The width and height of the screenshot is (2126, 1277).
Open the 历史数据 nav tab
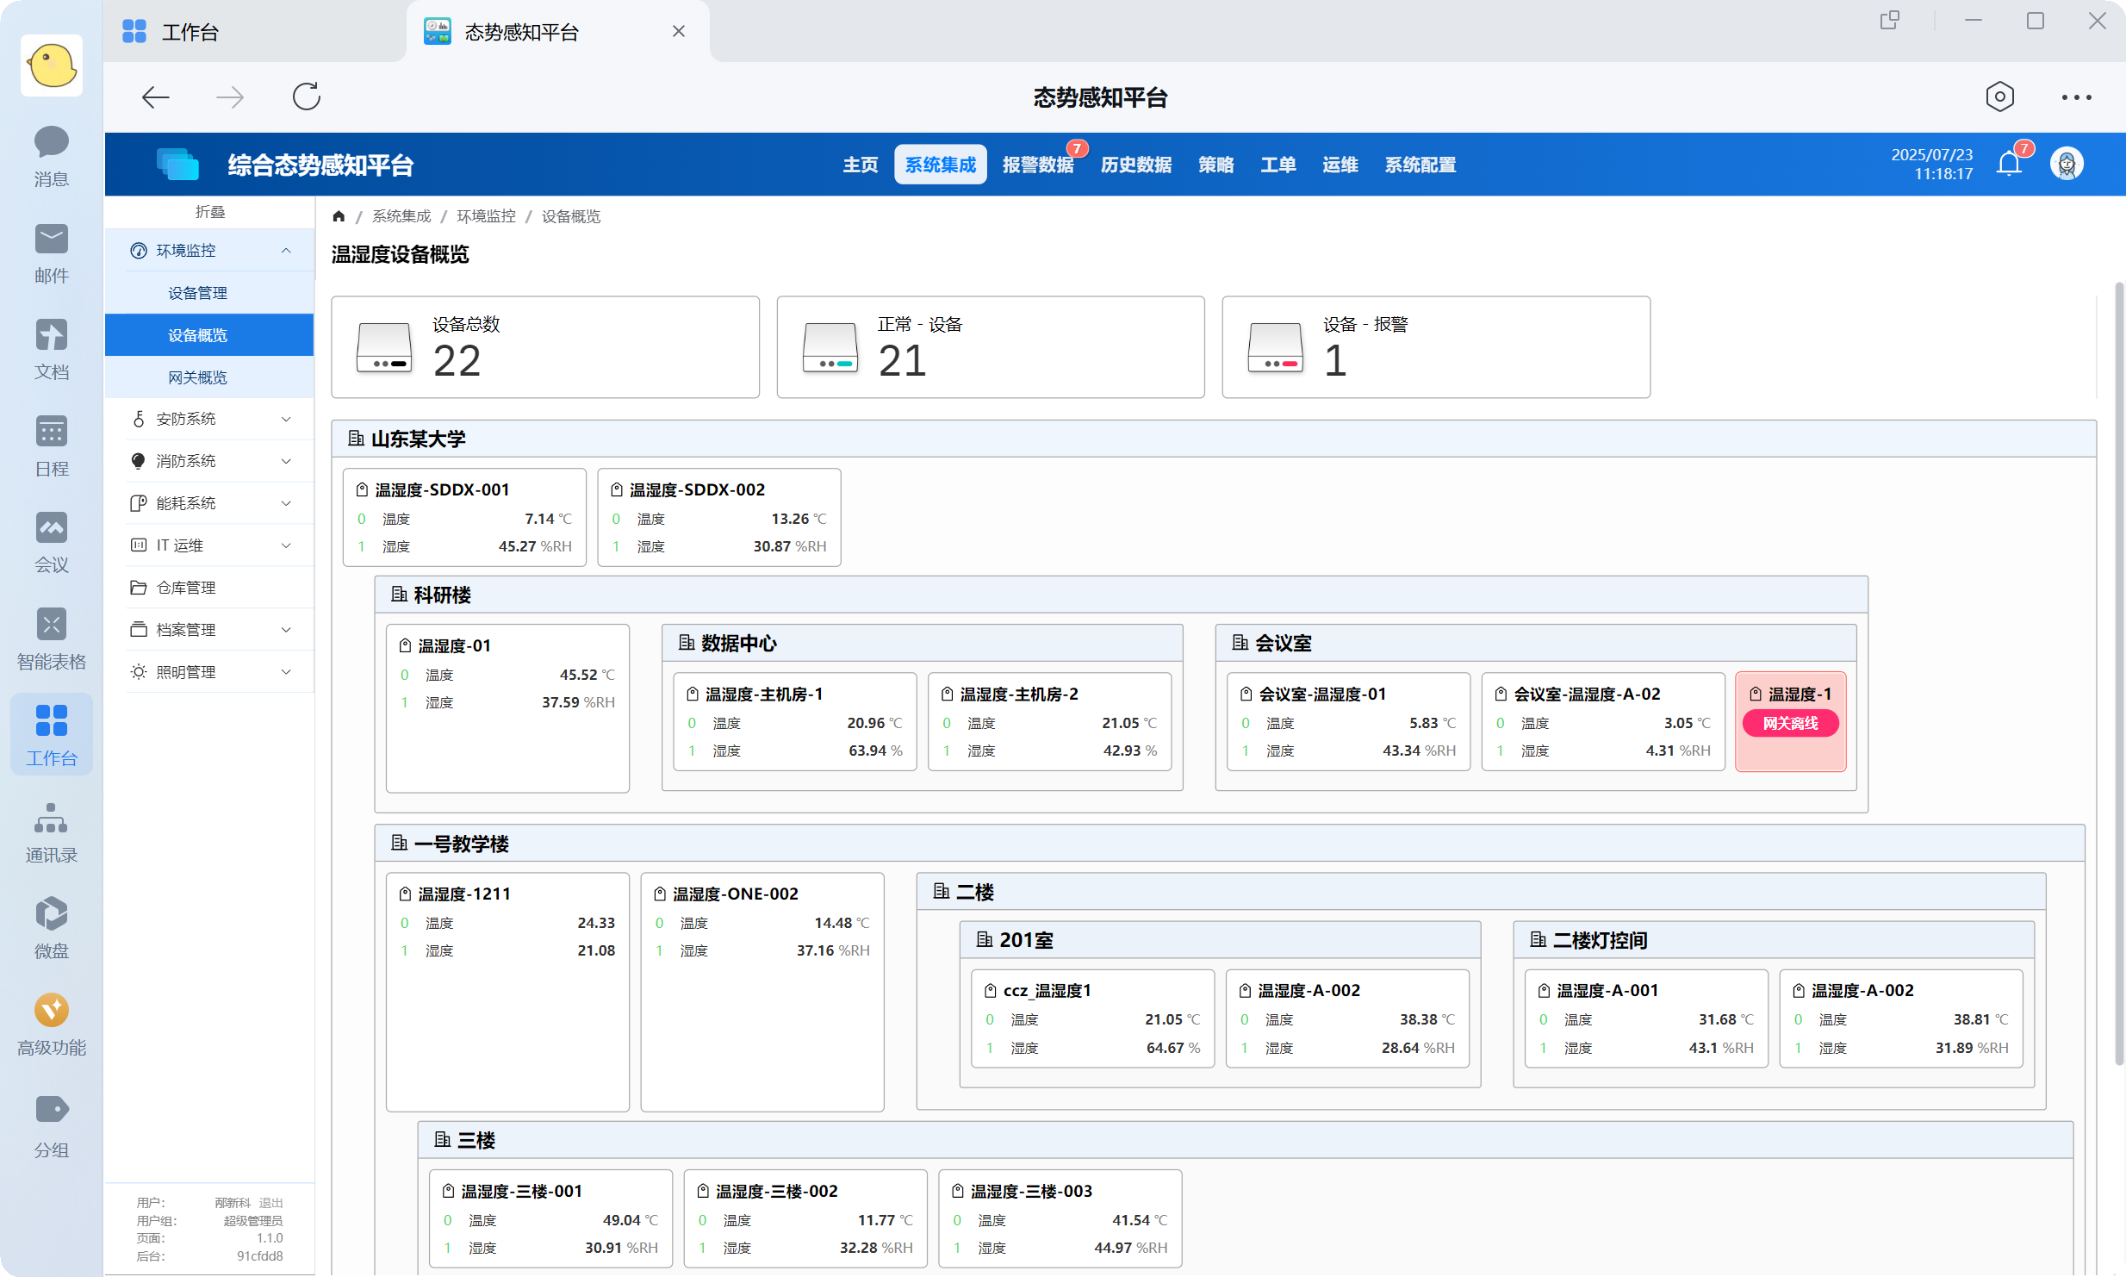coord(1135,165)
